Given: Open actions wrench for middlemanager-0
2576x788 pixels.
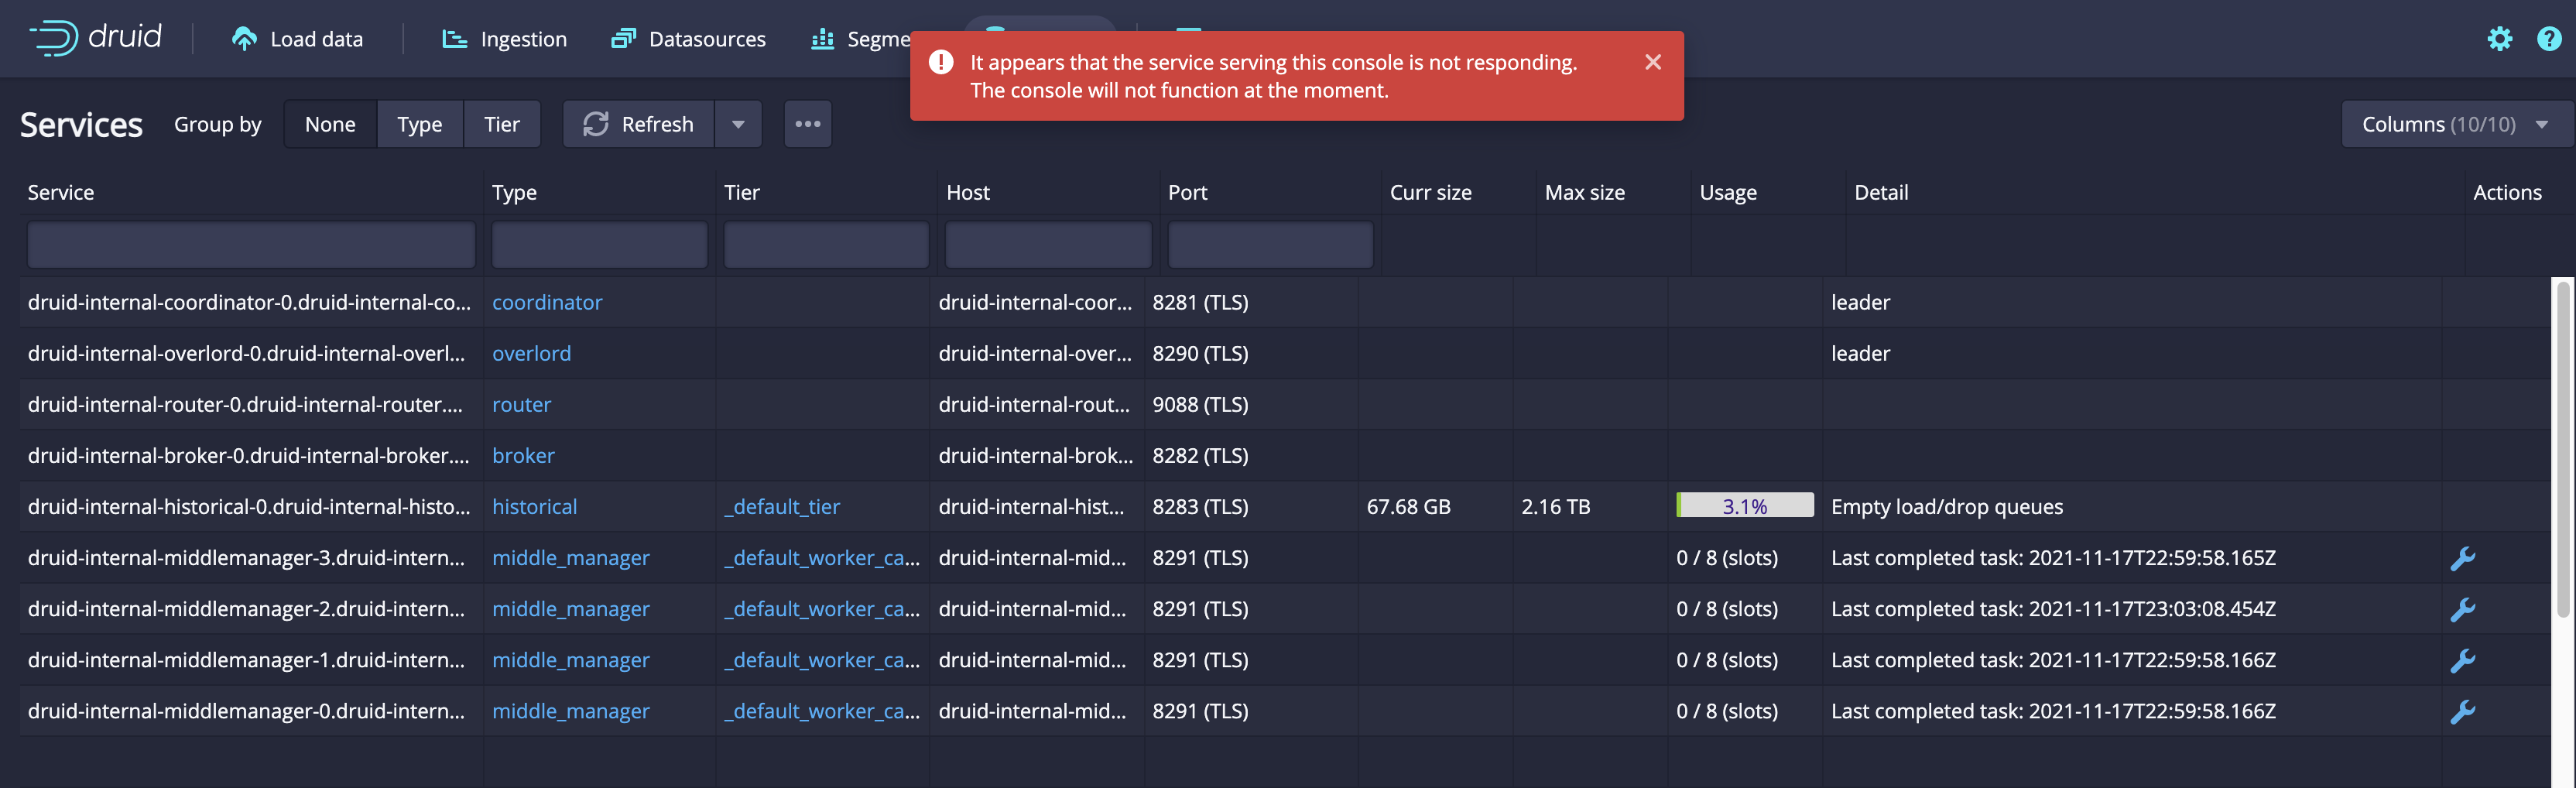Looking at the screenshot, I should 2462,711.
